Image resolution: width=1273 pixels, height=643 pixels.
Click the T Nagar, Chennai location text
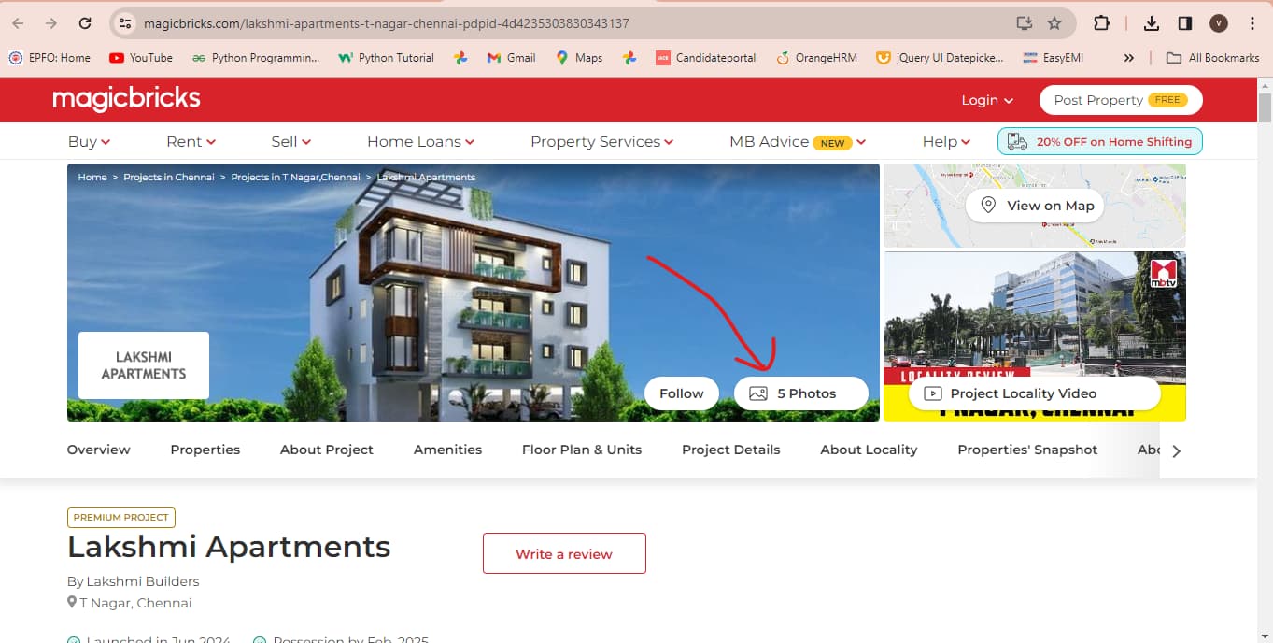pyautogui.click(x=130, y=603)
